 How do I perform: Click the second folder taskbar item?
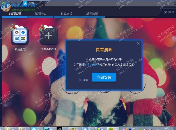point(24,128)
